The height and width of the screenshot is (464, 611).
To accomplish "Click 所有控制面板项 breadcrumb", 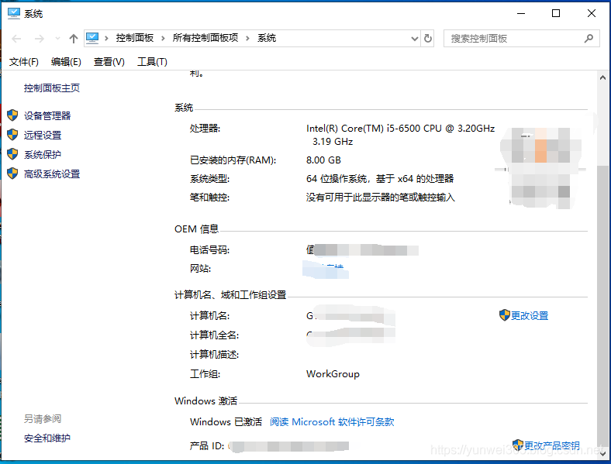I will [x=205, y=38].
